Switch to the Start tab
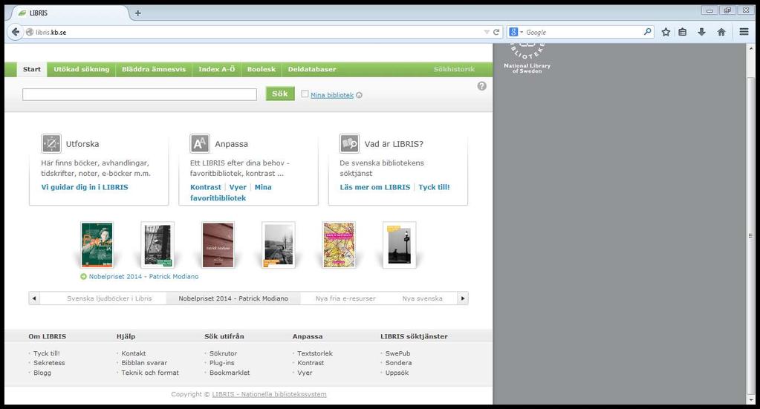The height and width of the screenshot is (409, 760). (x=31, y=69)
